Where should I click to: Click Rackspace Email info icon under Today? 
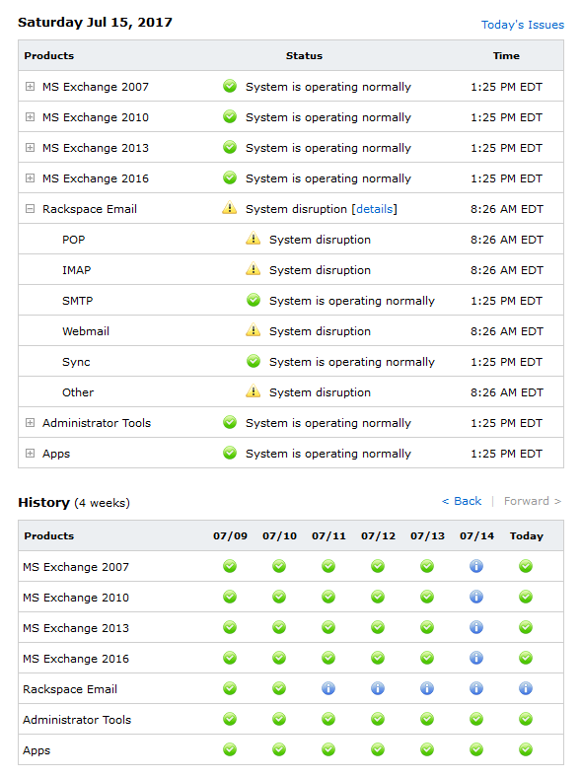526,688
